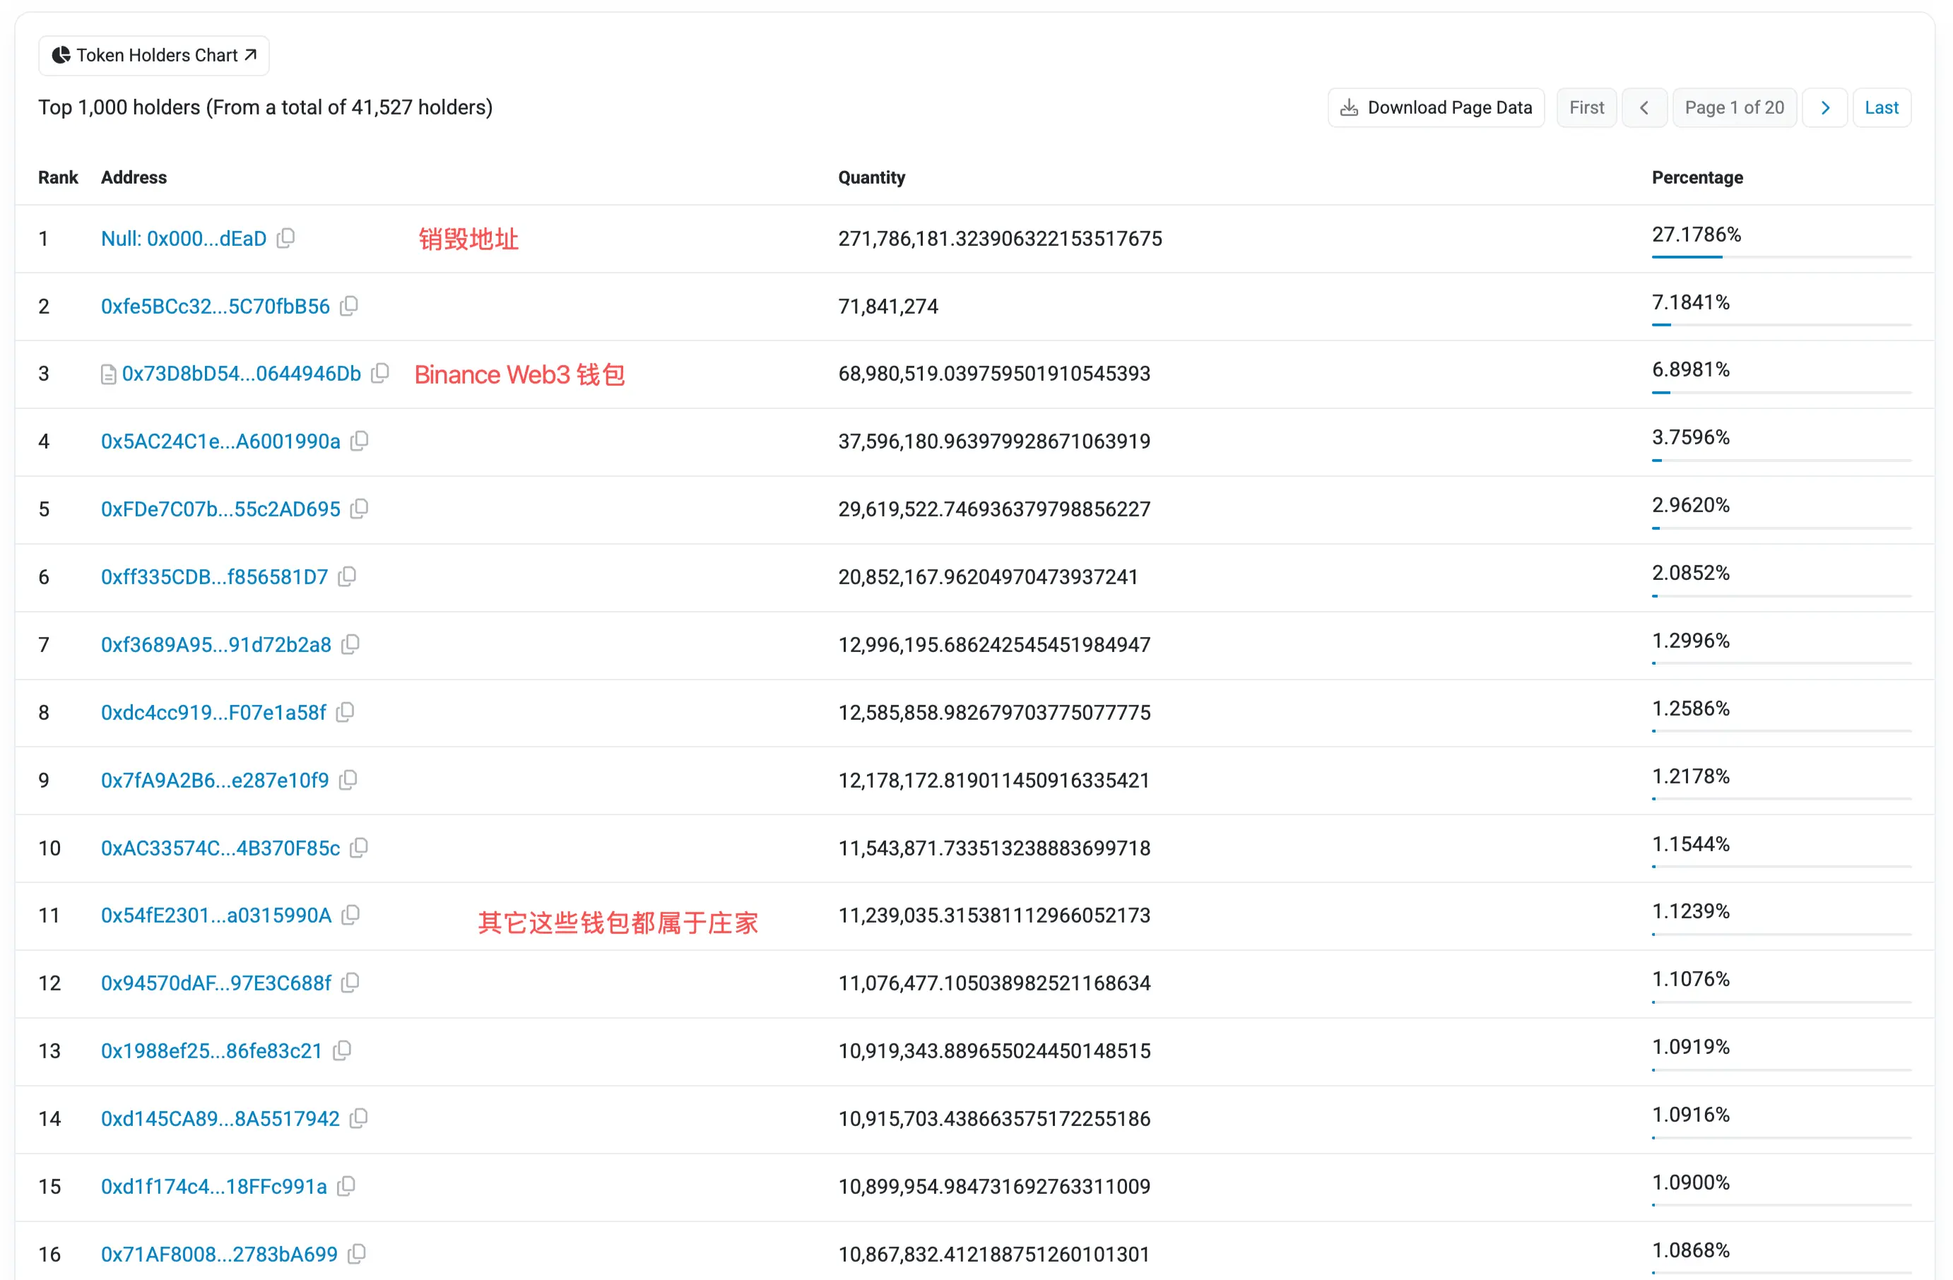Click the 27.1786% percentage bar
The image size is (1953, 1280).
(1687, 257)
